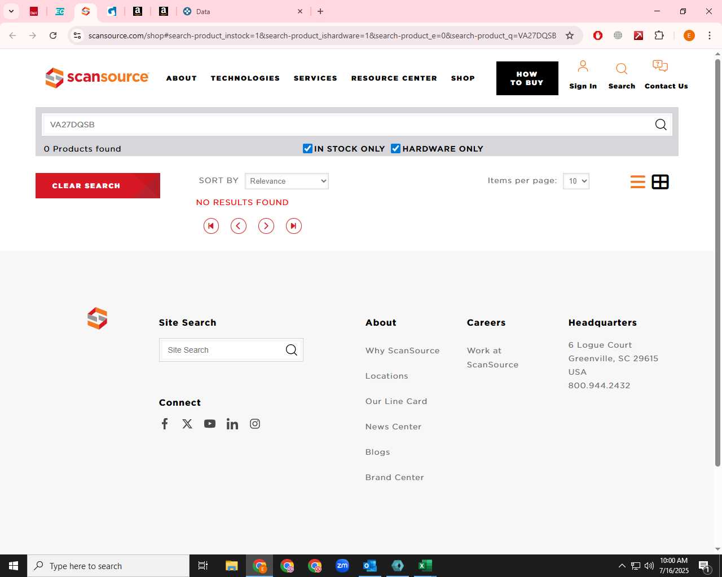Open the Sort By Relevance dropdown
This screenshot has height=577, width=722.
[x=287, y=181]
